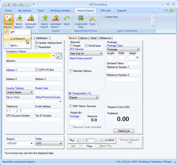This screenshot has height=165, width=178.
Task: Click the Detail Cost button
Action: [124, 131]
